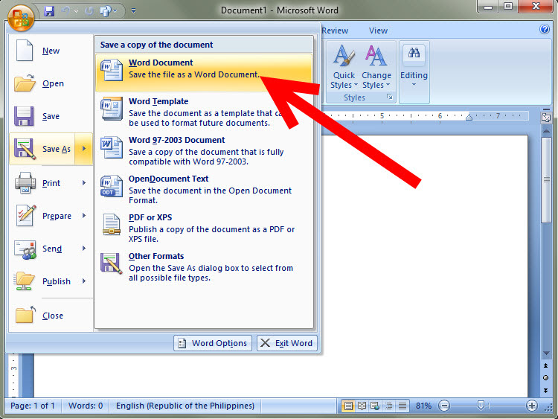Screen dimensions: 558x419
Task: Open Customize Quick Access Toolbar dropdown
Action: pyautogui.click(x=133, y=11)
